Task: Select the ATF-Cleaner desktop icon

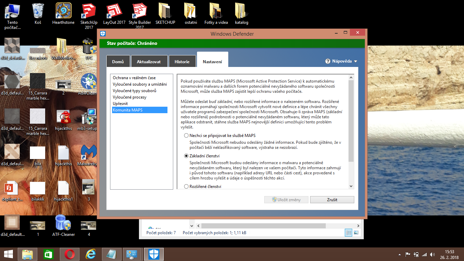Action: 64,226
